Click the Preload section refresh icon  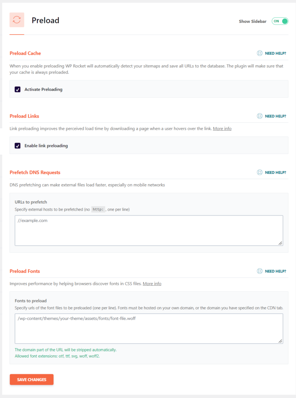point(17,20)
